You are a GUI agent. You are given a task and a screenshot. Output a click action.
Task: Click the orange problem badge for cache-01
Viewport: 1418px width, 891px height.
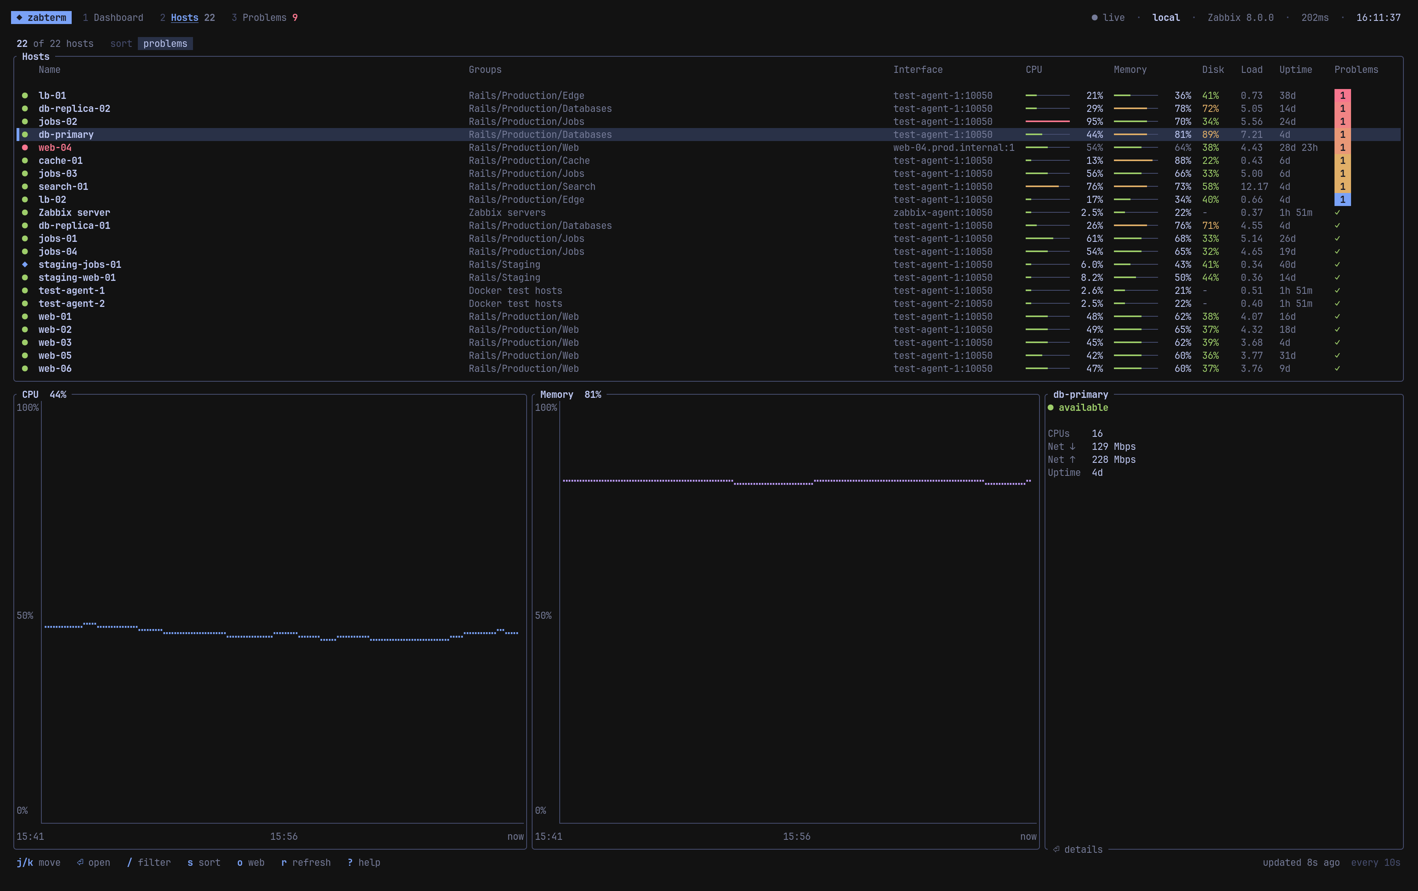point(1342,161)
